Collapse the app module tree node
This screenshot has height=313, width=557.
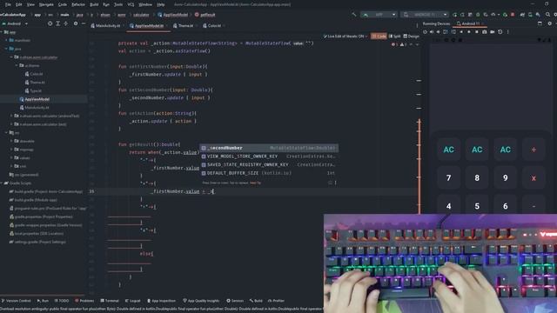tap(2, 32)
